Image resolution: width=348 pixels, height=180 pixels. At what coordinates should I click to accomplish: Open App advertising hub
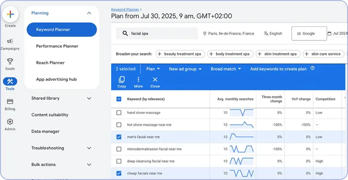tap(56, 80)
